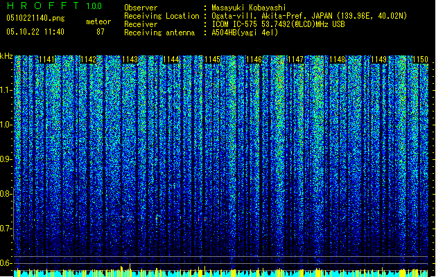The width and height of the screenshot is (436, 277).
Task: Click the 0.8 frequency axis label
Action: pos(6,194)
